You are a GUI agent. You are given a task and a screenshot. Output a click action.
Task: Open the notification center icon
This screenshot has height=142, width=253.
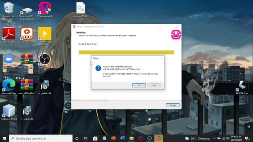pyautogui.click(x=247, y=138)
